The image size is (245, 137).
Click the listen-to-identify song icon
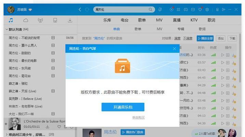point(160,9)
